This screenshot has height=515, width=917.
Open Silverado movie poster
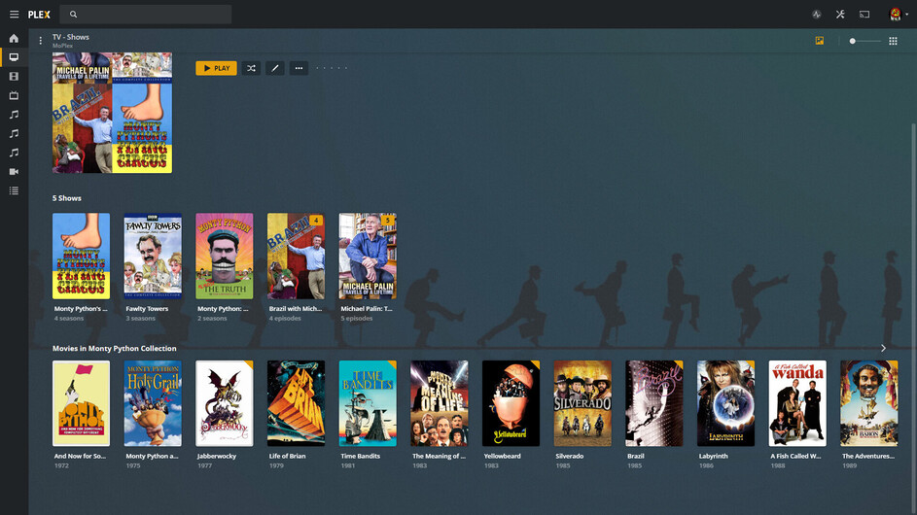coord(582,403)
